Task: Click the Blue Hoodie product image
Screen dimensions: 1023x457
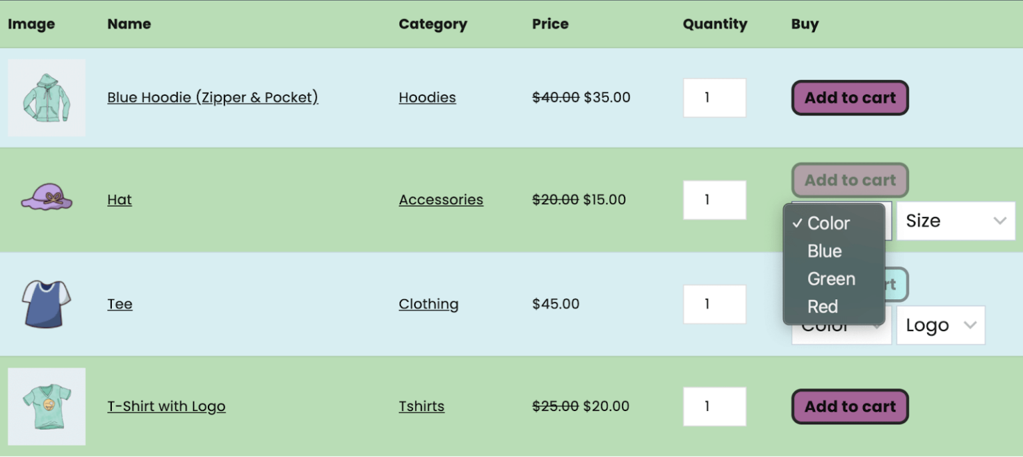Action: pos(47,97)
